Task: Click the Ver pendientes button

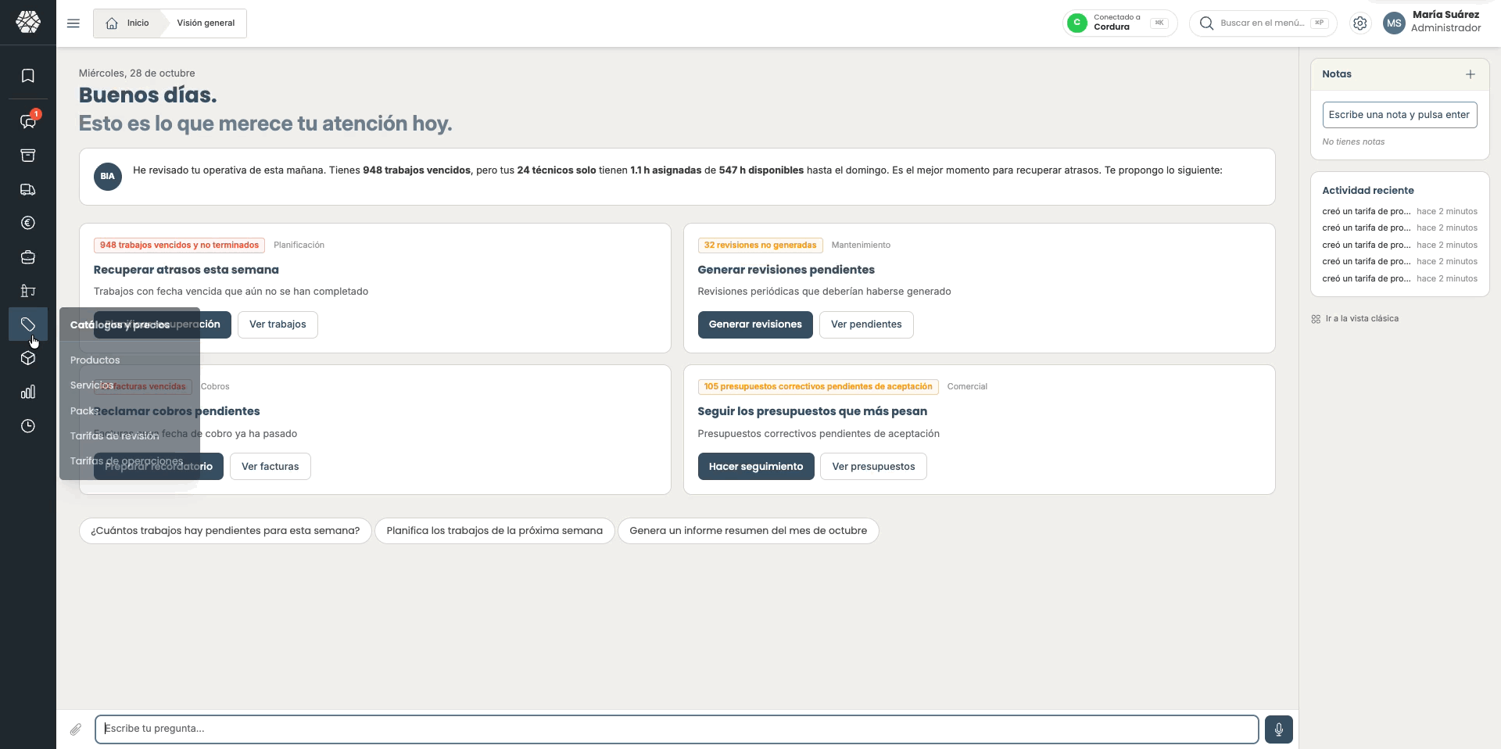Action: point(866,324)
